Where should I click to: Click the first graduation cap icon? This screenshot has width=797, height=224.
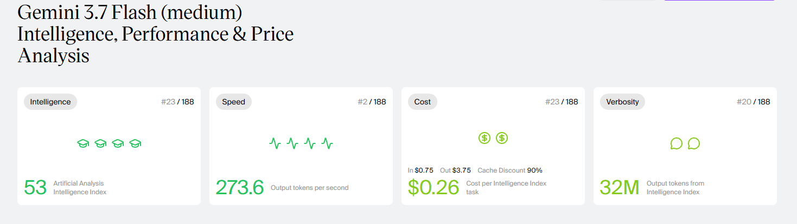click(x=83, y=143)
